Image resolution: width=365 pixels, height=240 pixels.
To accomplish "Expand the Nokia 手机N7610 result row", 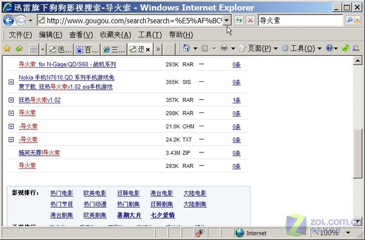I will (11, 82).
